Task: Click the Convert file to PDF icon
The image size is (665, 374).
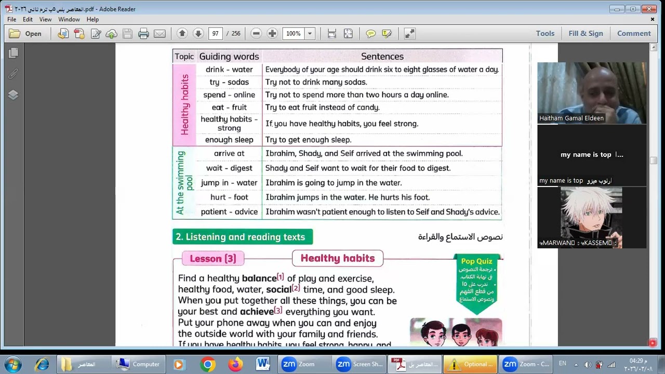Action: (x=63, y=34)
